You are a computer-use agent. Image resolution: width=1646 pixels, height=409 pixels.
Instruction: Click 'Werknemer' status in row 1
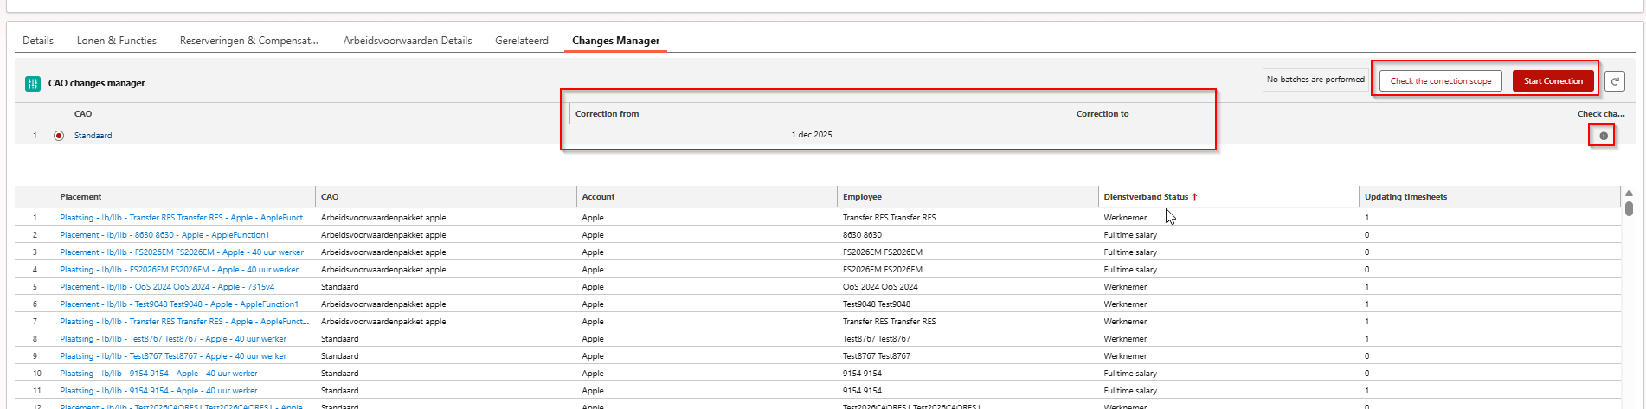coord(1125,218)
